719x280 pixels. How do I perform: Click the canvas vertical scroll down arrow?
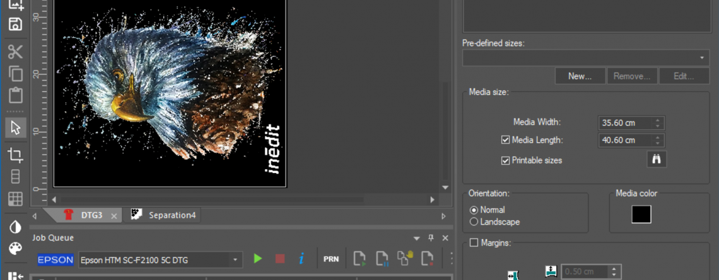tap(445, 188)
